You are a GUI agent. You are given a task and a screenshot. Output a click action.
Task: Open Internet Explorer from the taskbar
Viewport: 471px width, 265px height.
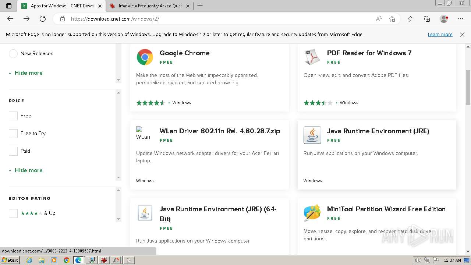(29, 260)
